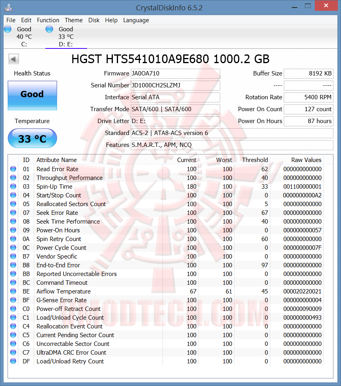The height and width of the screenshot is (386, 341).
Task: Click status orb for Start/Stop Count
Action: click(13, 195)
